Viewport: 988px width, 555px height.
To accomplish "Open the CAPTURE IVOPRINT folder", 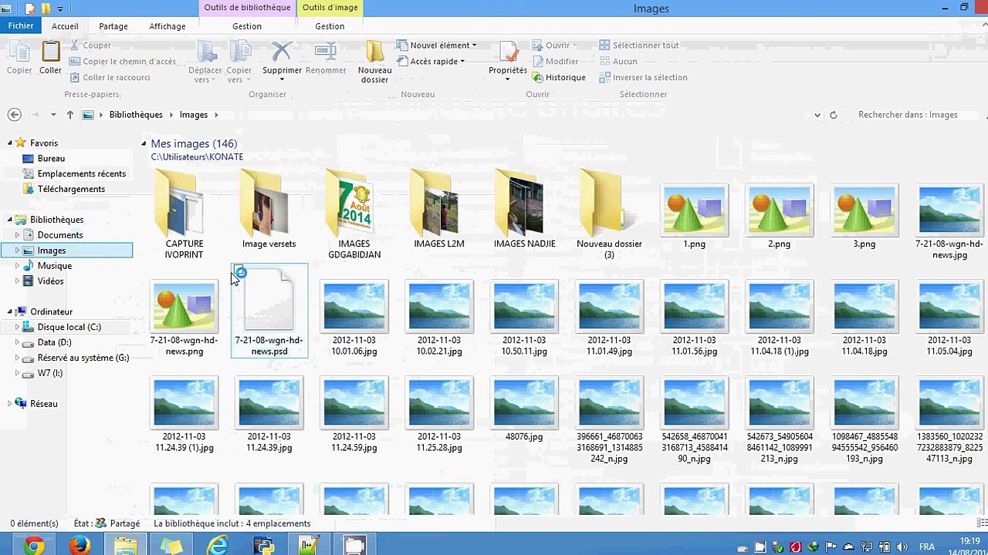I will (x=184, y=215).
